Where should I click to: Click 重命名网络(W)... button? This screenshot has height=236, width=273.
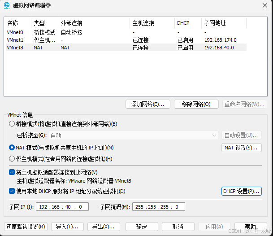[245, 104]
